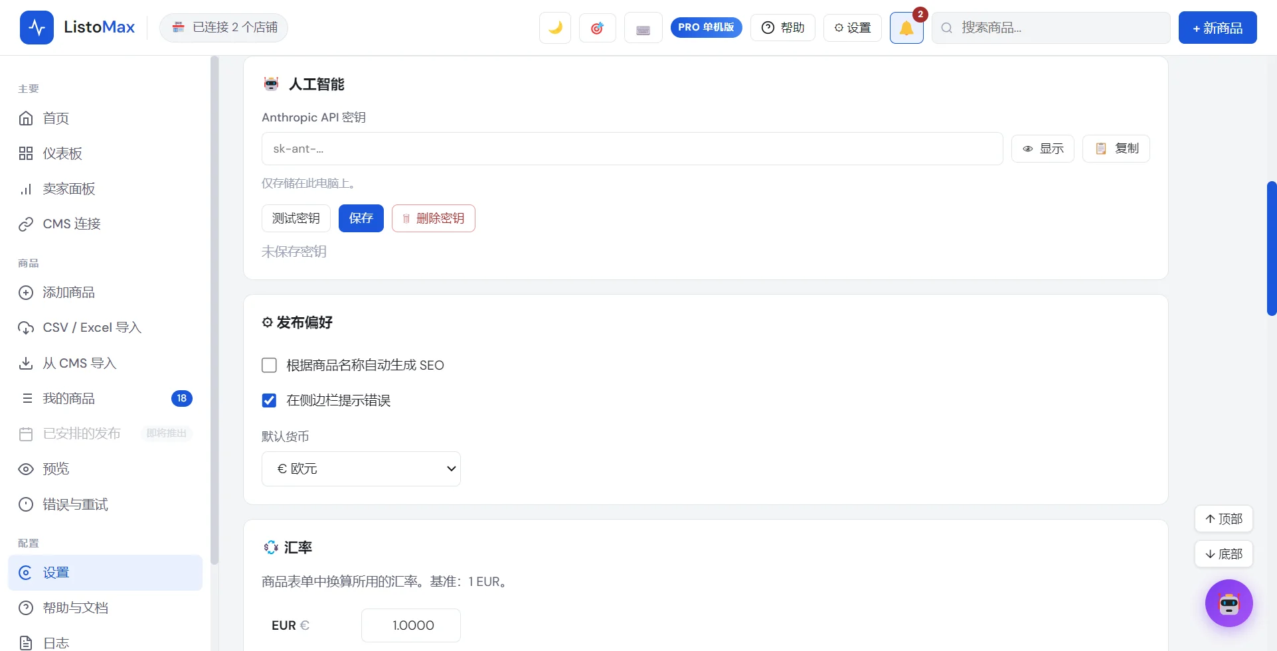Click the CMS 连接 link icon

26,224
